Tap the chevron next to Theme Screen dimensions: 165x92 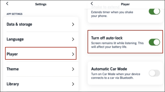(x=73, y=69)
